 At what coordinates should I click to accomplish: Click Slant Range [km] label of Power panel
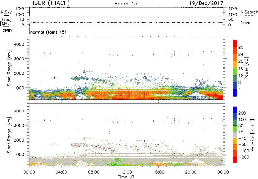[9, 68]
